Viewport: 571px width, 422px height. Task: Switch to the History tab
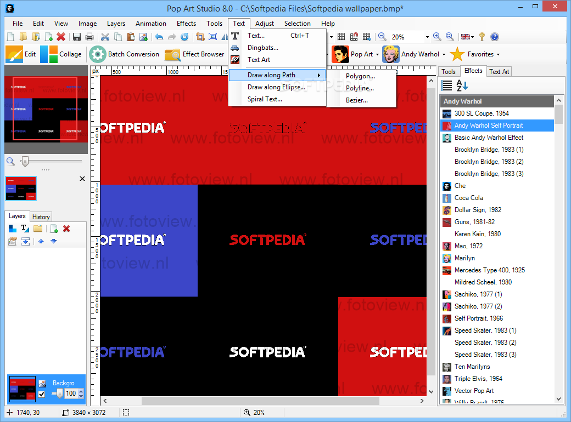coord(41,217)
